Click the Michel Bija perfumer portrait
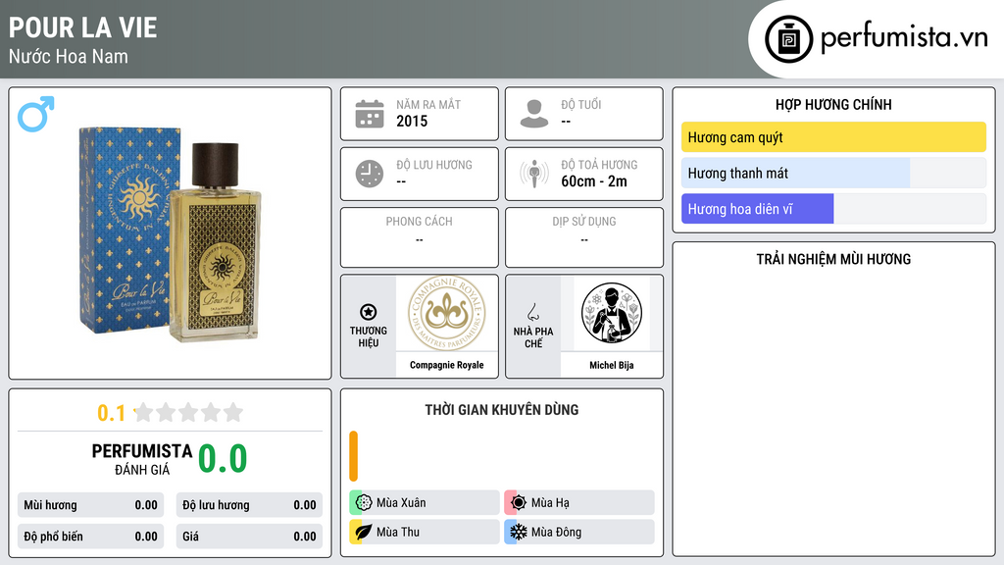The image size is (1004, 565). pyautogui.click(x=612, y=313)
